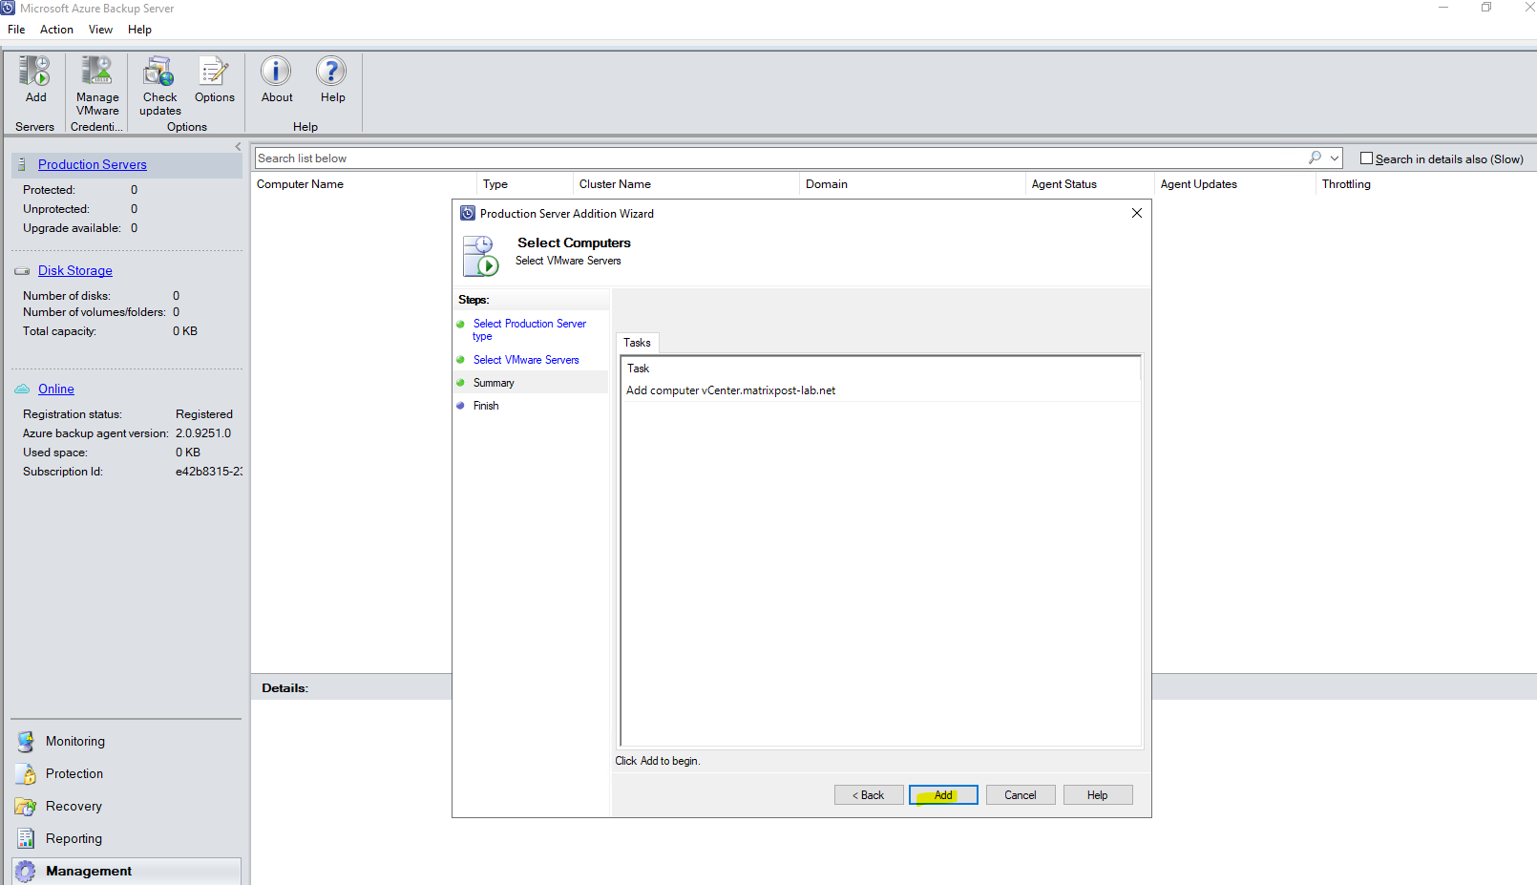1537x885 pixels.
Task: Select the Protection workspace
Action: [74, 774]
